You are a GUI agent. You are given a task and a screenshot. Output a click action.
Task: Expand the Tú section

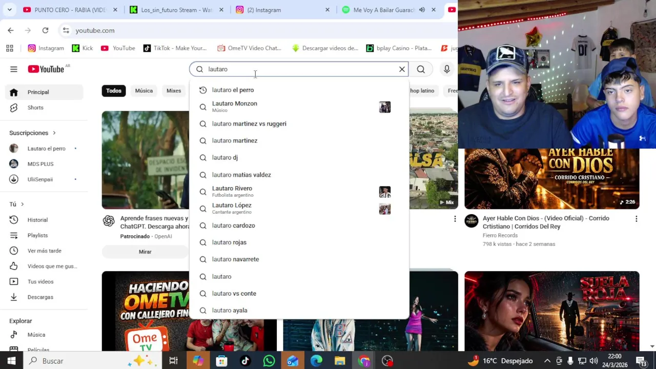16,204
